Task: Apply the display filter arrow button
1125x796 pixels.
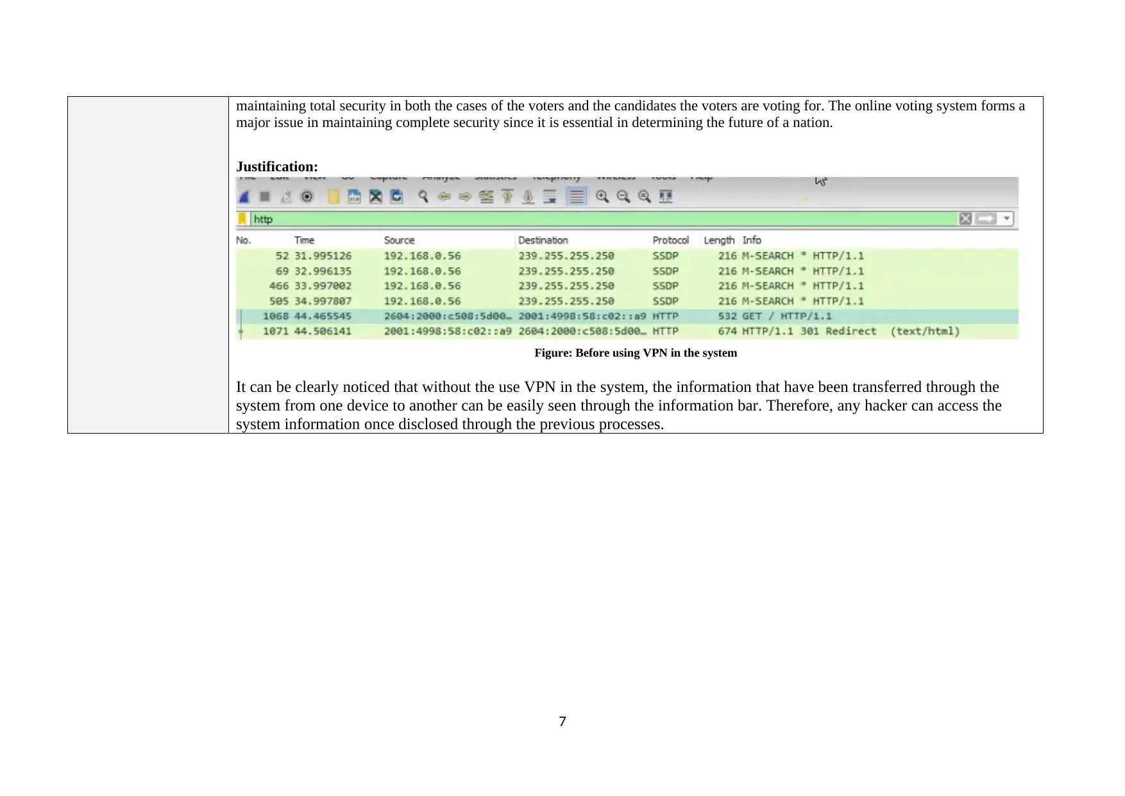Action: pos(986,219)
